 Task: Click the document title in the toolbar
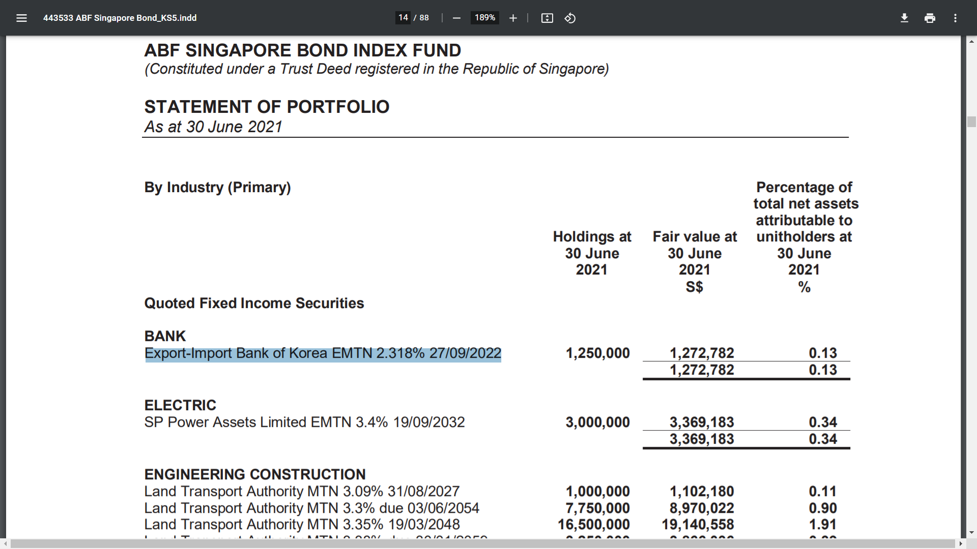tap(120, 18)
